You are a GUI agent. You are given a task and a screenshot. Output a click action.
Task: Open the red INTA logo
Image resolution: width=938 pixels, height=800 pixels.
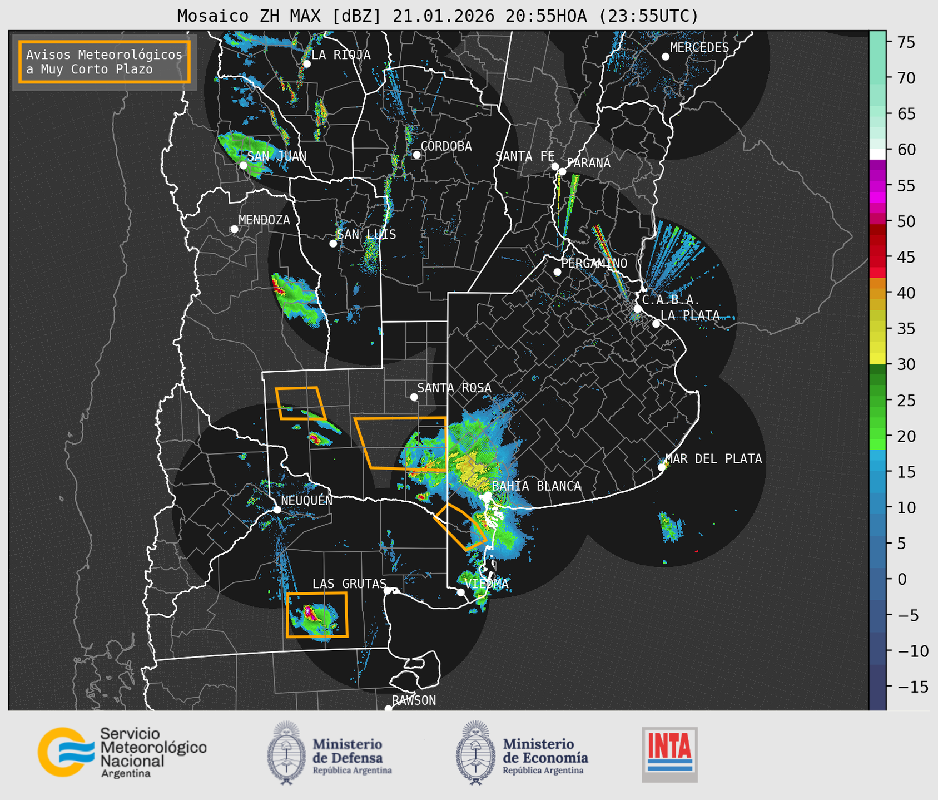[x=669, y=754]
